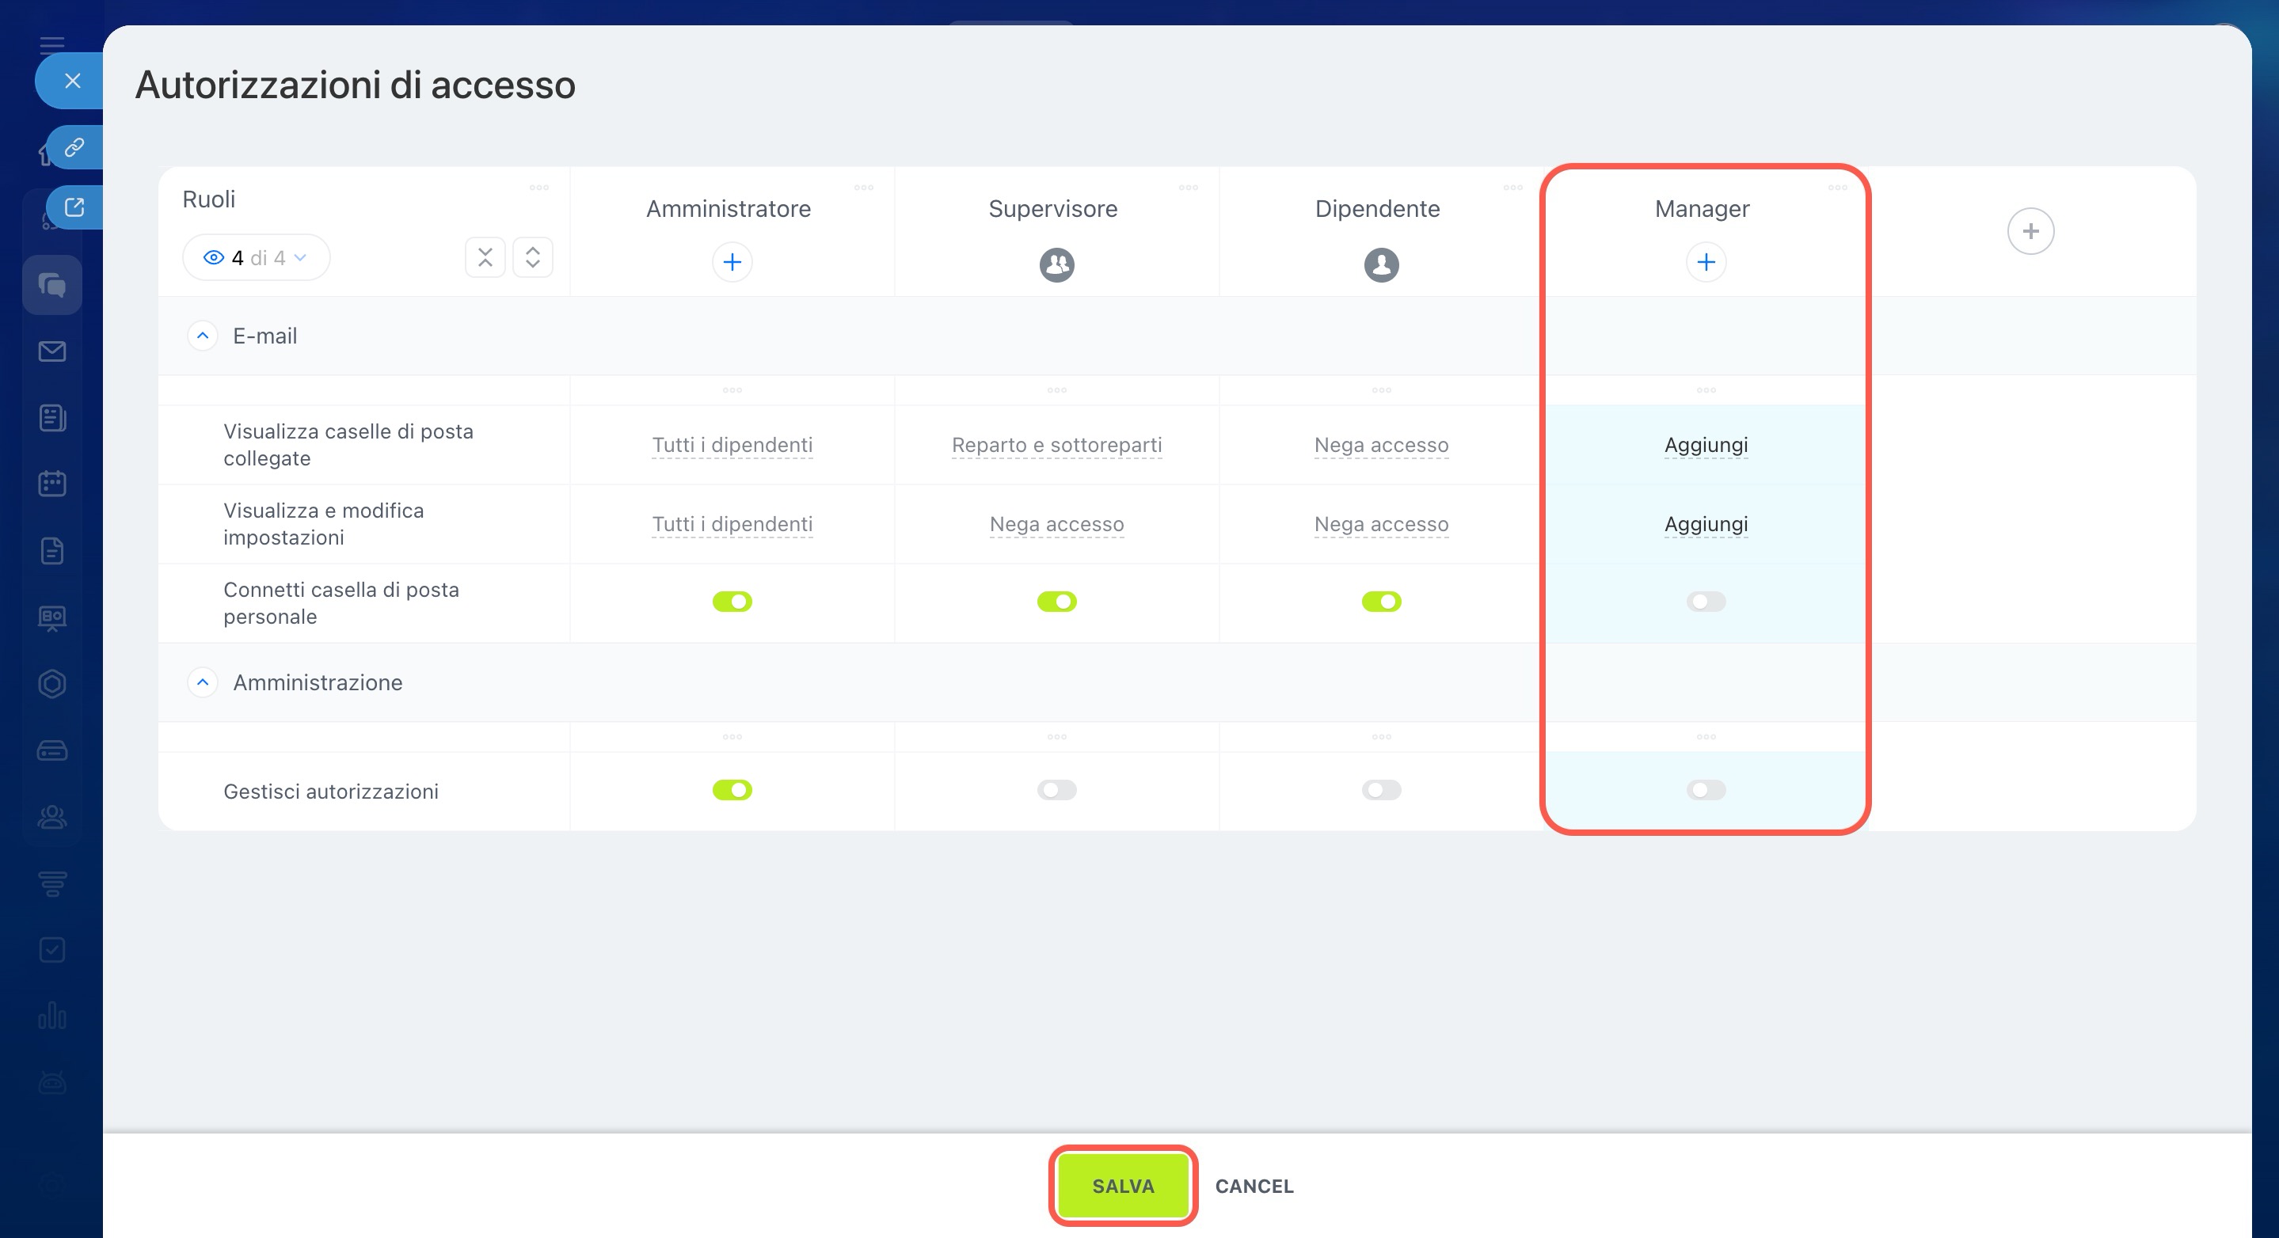Click the collapse all sections button

click(x=485, y=258)
